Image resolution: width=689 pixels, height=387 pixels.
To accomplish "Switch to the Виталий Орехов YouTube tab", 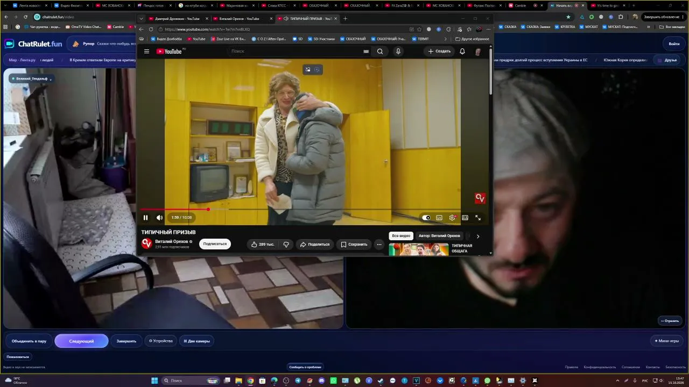I will (x=241, y=19).
